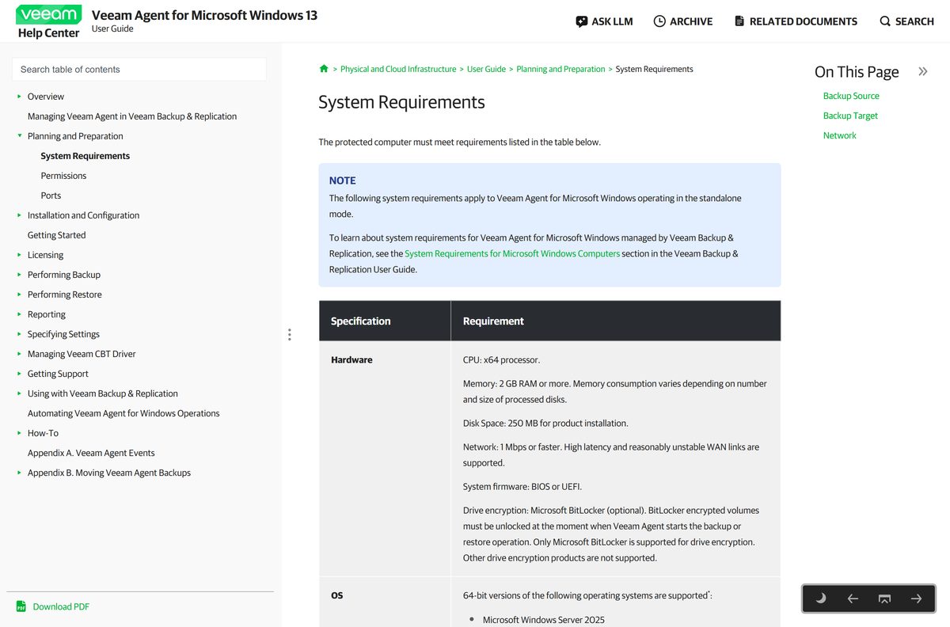Screen dimensions: 950x627
Task: Open RELATED DOCUMENTS menu item
Action: pyautogui.click(x=796, y=21)
